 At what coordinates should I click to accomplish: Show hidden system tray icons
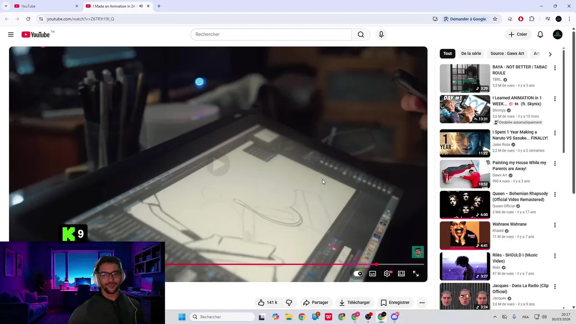pos(495,317)
